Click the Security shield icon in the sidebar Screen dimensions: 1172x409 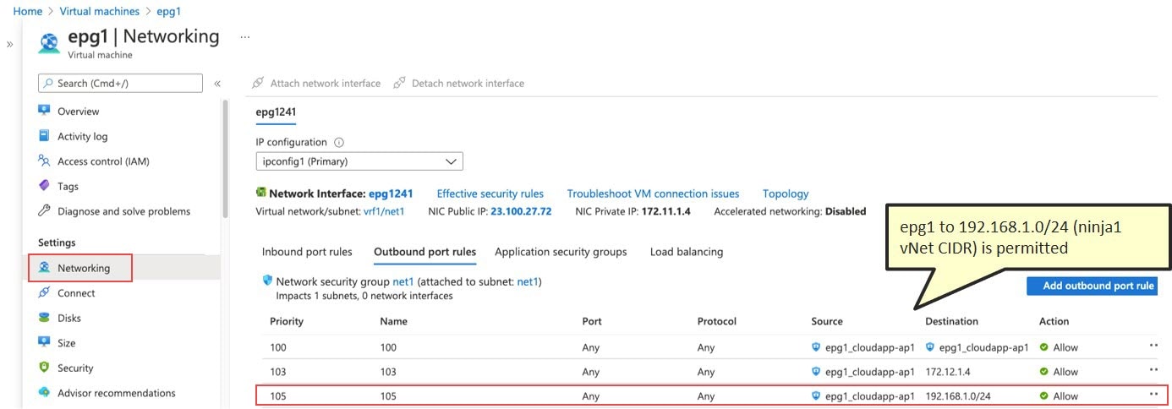click(45, 368)
